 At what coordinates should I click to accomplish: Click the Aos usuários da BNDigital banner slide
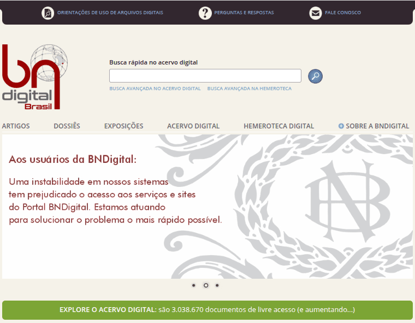pyautogui.click(x=207, y=207)
